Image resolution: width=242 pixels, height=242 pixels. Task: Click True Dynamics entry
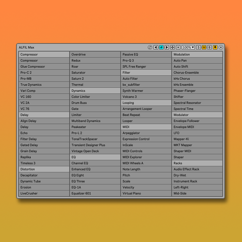tap(44, 85)
